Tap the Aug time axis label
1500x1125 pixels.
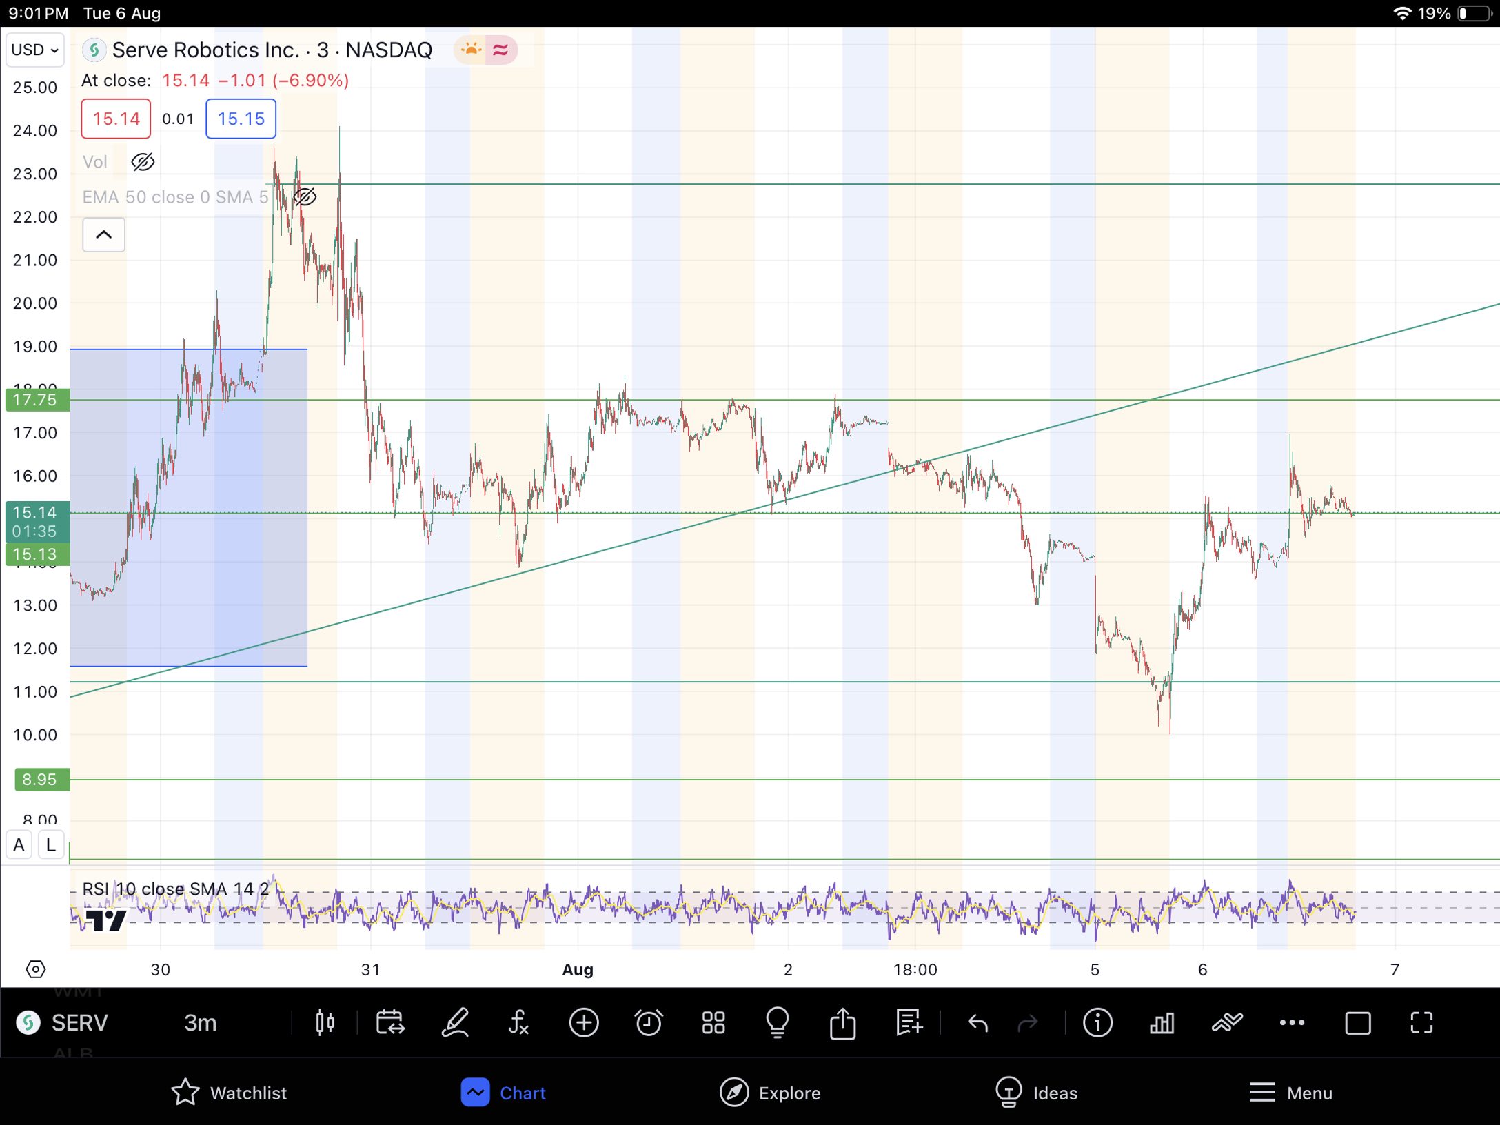point(578,970)
